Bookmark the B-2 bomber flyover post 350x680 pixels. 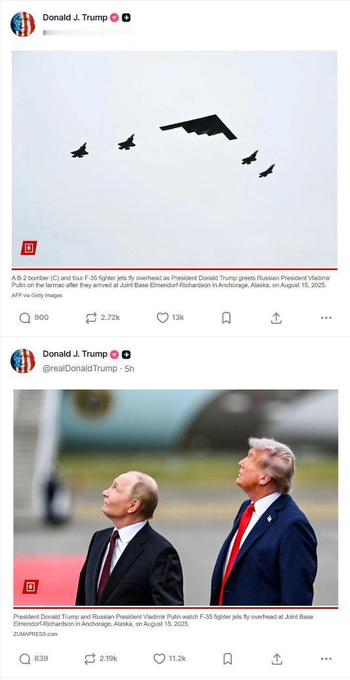pyautogui.click(x=226, y=318)
